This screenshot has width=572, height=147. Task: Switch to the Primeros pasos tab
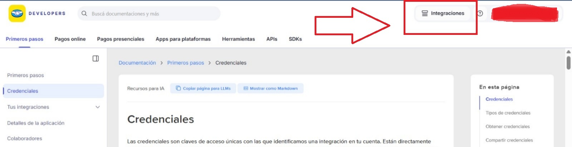point(24,39)
